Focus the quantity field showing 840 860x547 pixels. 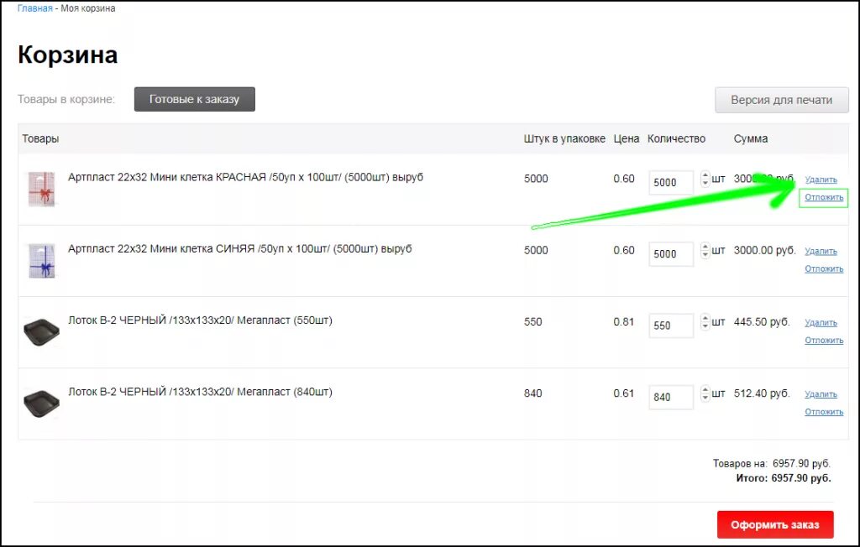(x=671, y=398)
